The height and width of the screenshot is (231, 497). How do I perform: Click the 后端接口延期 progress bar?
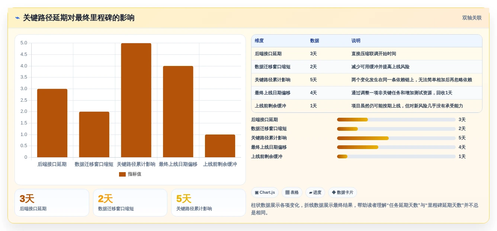pos(396,120)
